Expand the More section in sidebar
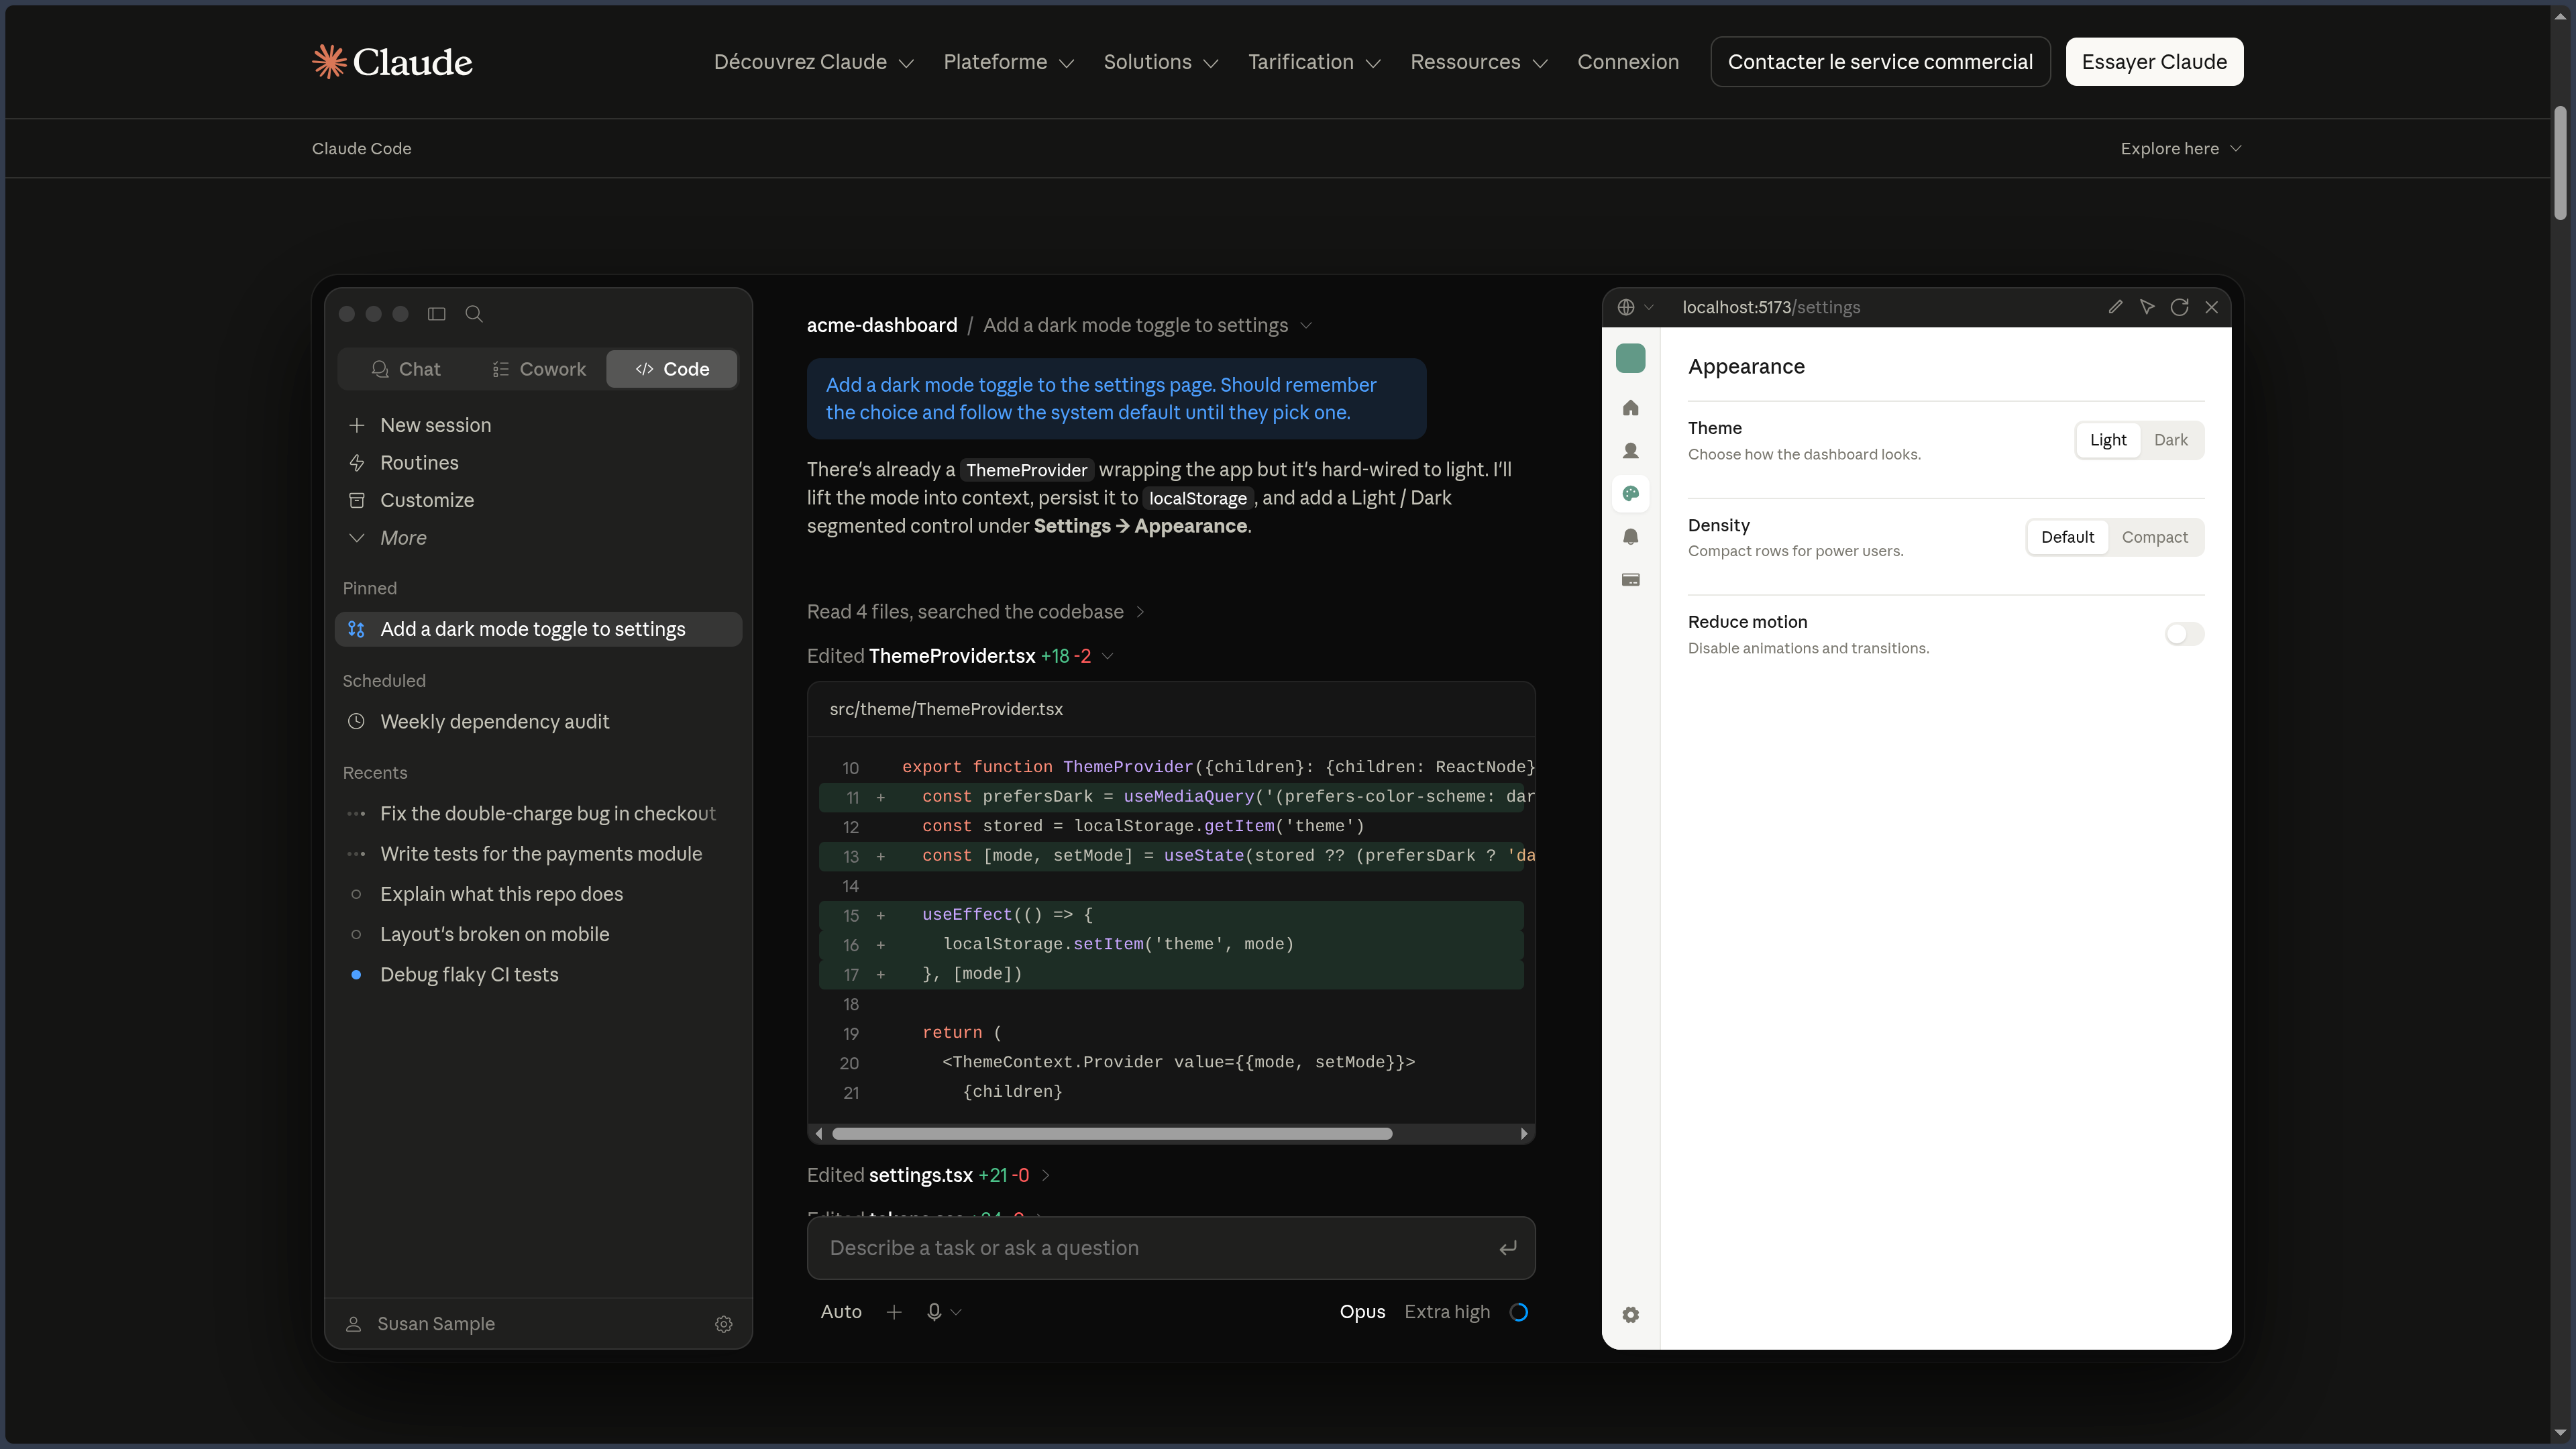Screen dimensions: 2576x1449 click(403, 538)
